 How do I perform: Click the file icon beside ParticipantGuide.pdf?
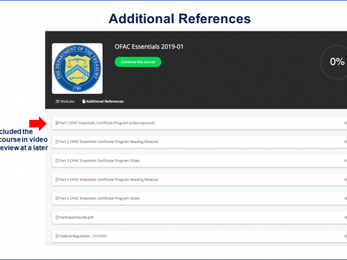pos(57,217)
